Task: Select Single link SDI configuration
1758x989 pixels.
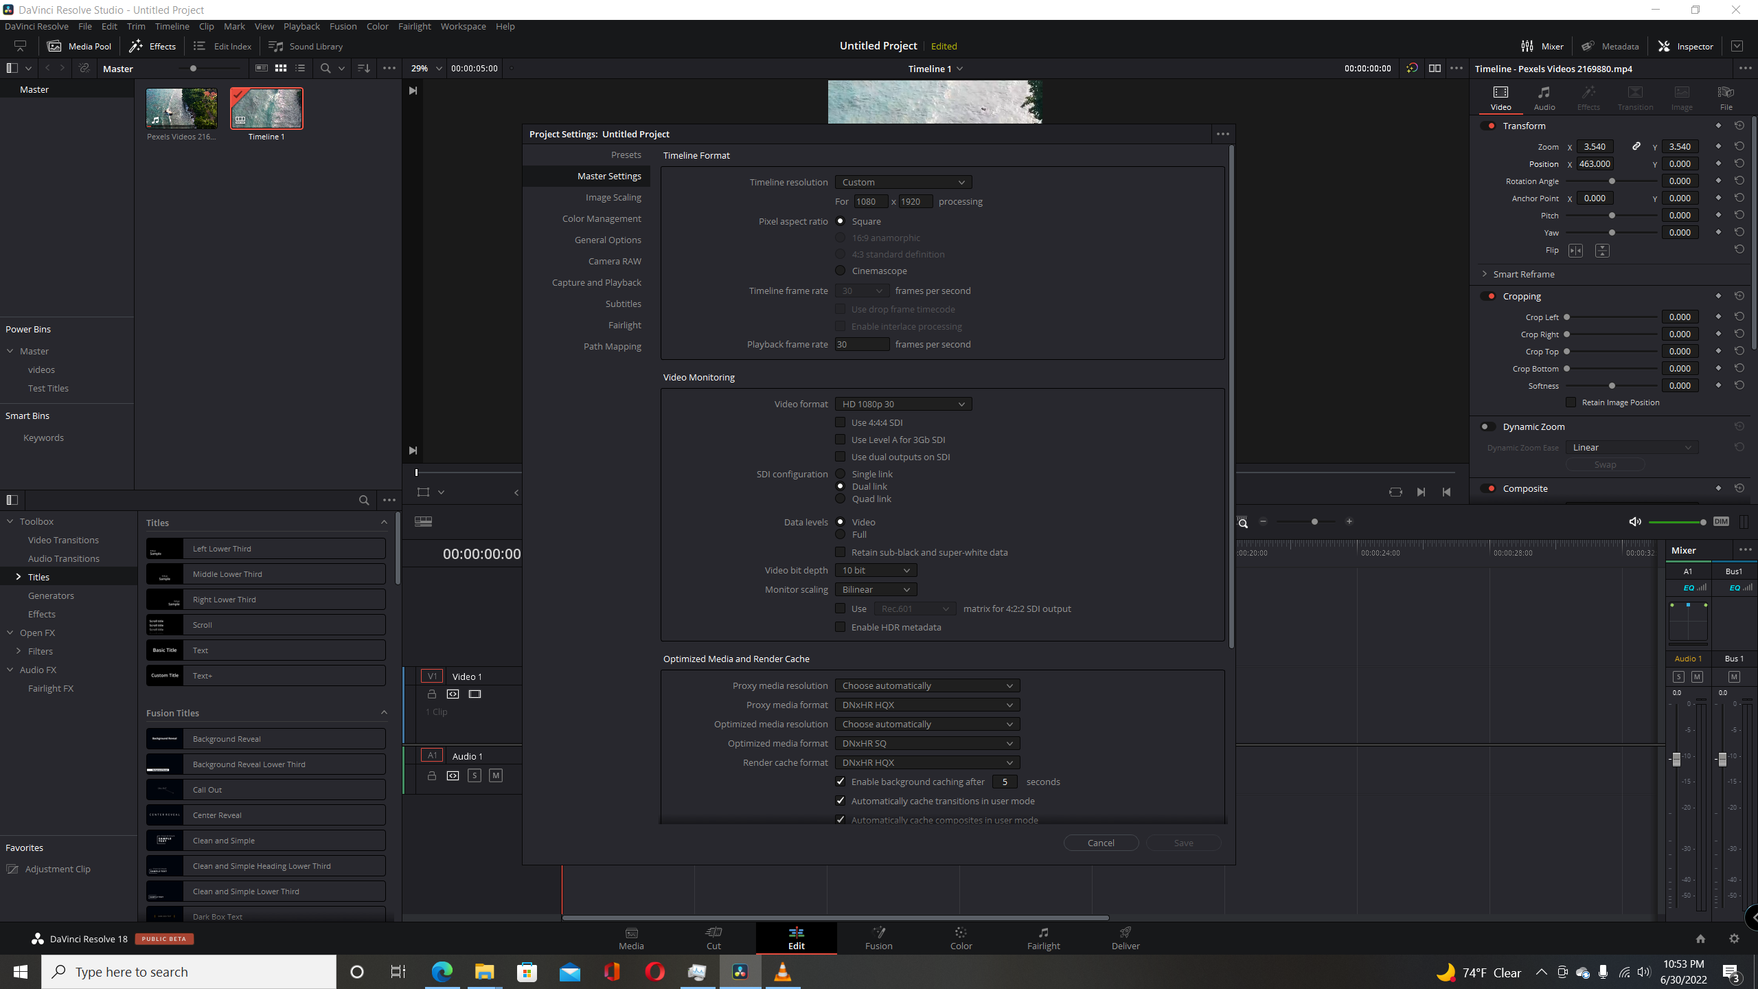Action: tap(840, 474)
